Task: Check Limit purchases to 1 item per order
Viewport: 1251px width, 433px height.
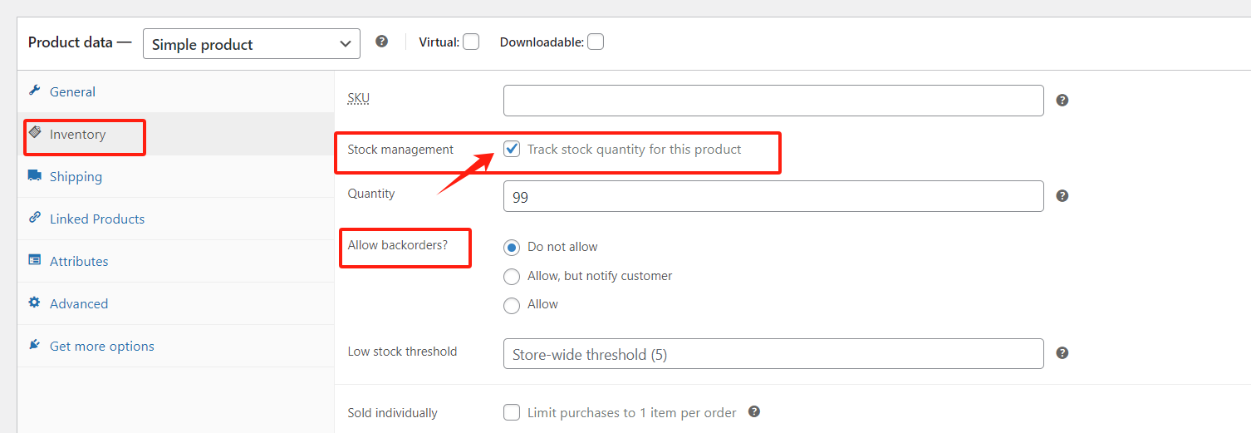Action: coord(513,412)
